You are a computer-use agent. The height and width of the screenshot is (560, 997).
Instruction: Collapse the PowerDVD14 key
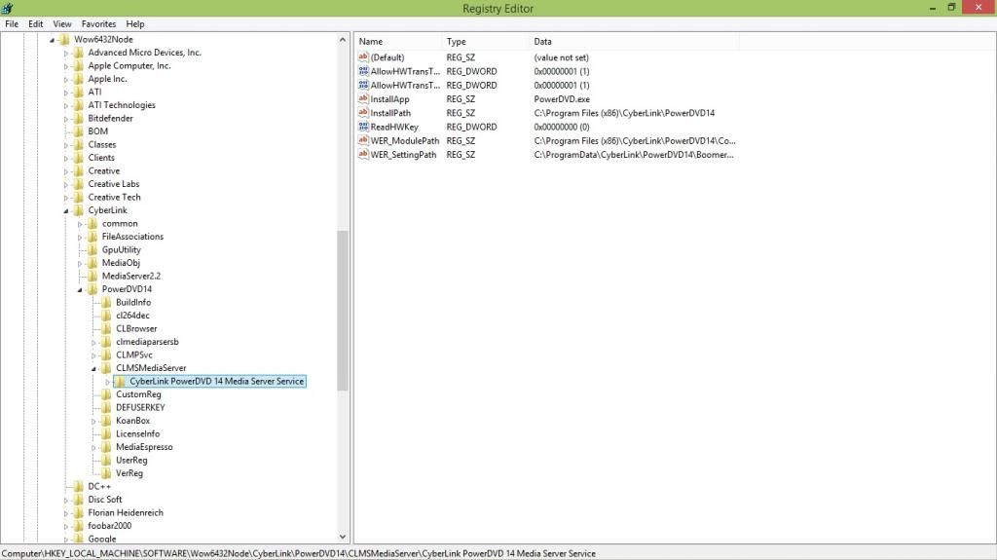coord(80,289)
